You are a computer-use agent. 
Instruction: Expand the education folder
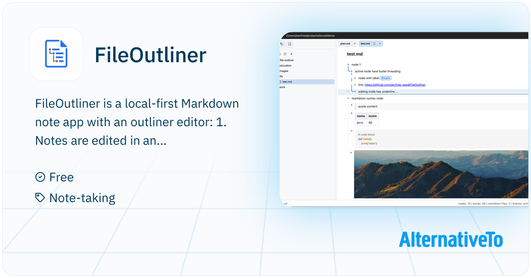coord(285,65)
